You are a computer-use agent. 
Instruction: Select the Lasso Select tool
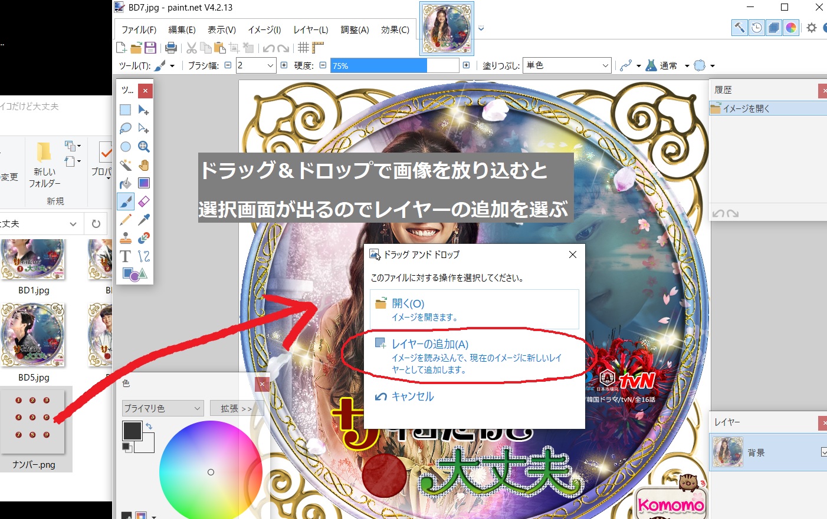point(126,128)
